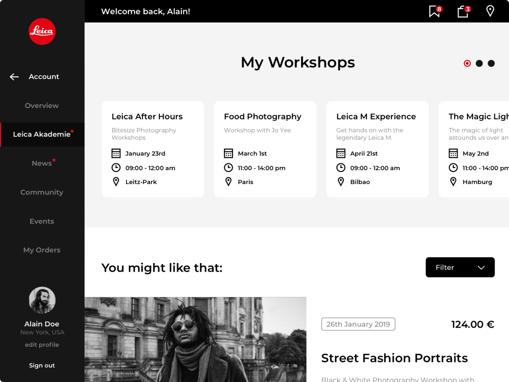
Task: Click the Alain Doe name
Action: 42,324
